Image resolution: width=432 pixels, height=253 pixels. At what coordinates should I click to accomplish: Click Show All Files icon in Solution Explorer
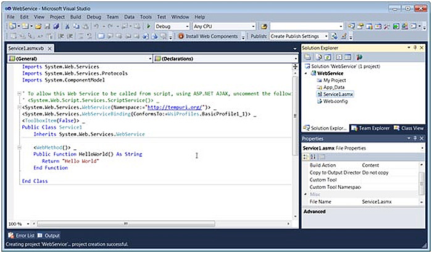click(319, 57)
